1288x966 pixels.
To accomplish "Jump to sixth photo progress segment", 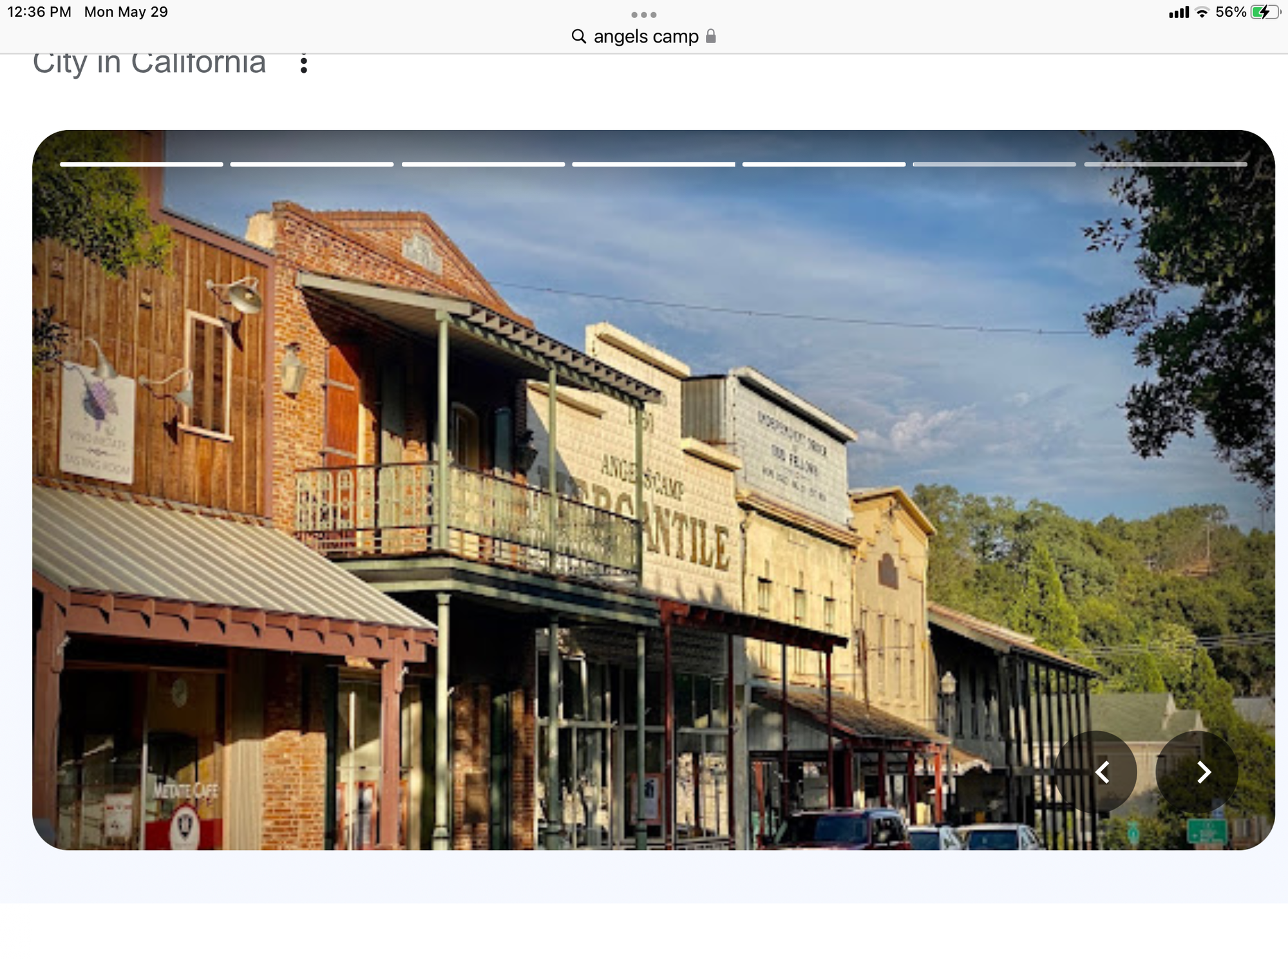I will tap(994, 165).
